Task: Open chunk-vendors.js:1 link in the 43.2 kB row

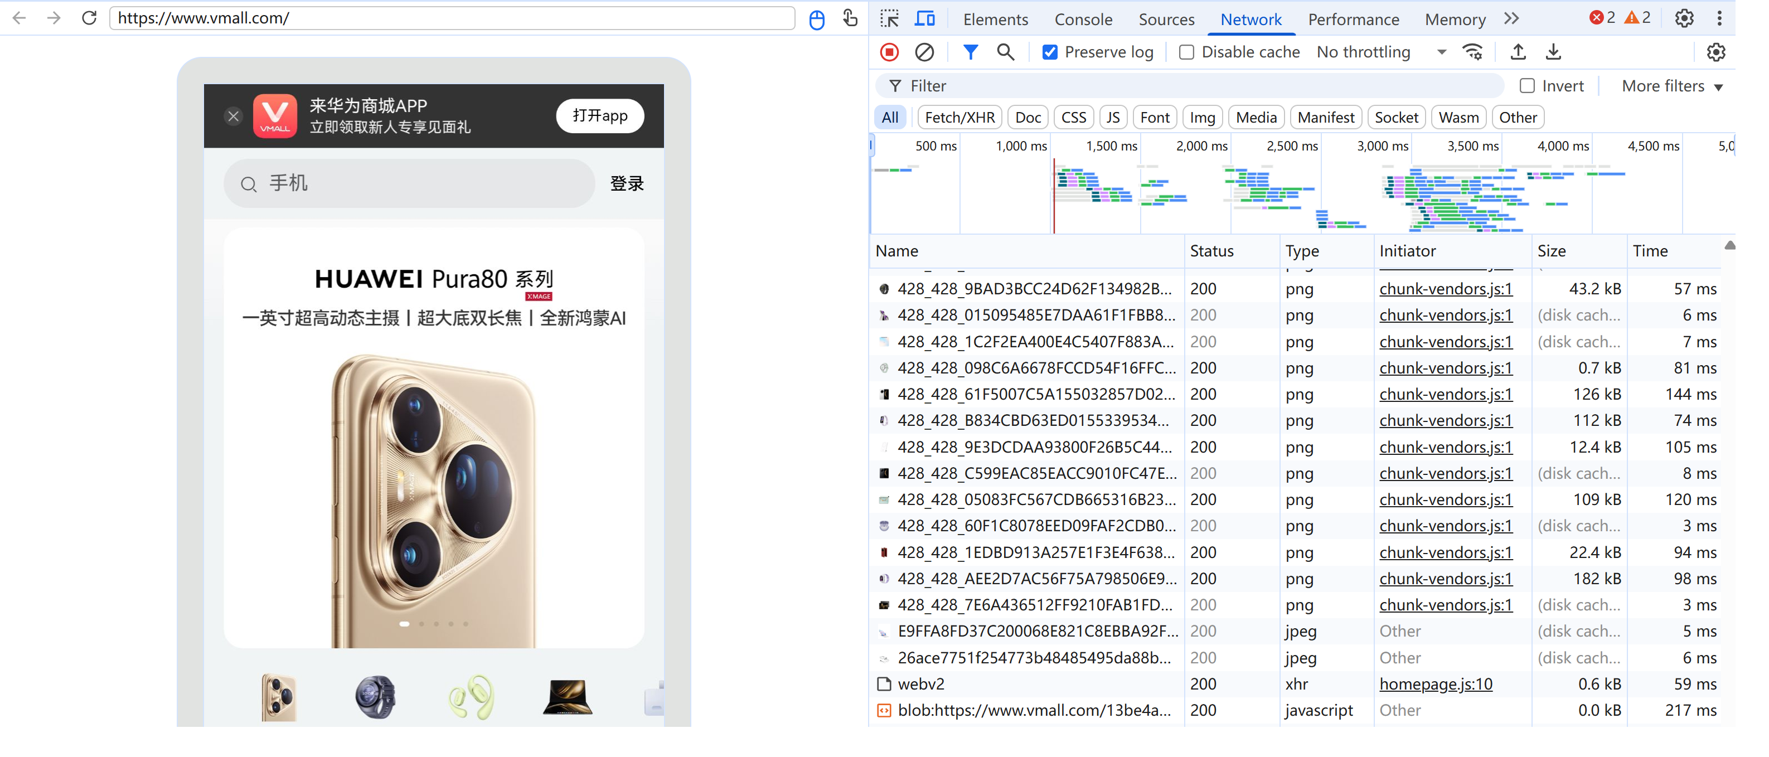Action: point(1446,289)
